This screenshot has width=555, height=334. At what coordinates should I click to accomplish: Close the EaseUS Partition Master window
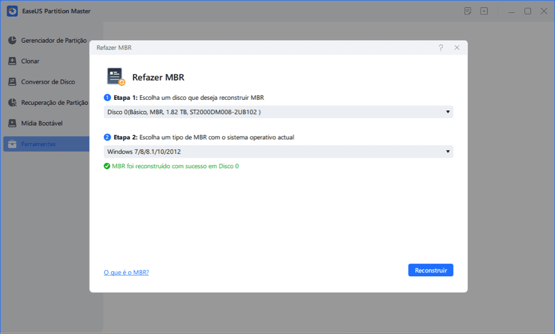click(544, 11)
